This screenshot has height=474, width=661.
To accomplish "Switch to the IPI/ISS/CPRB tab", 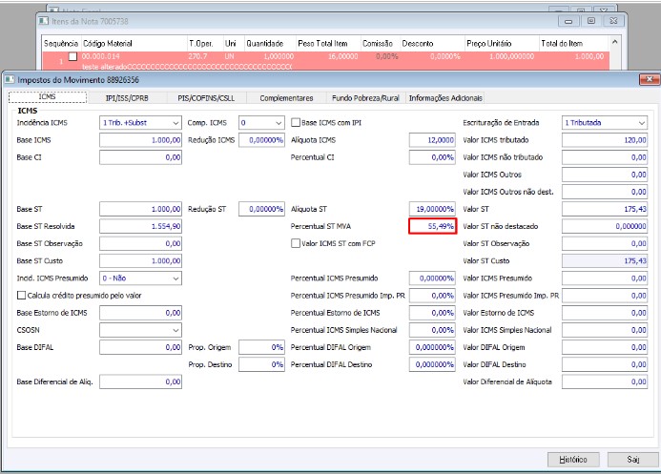I will click(127, 98).
